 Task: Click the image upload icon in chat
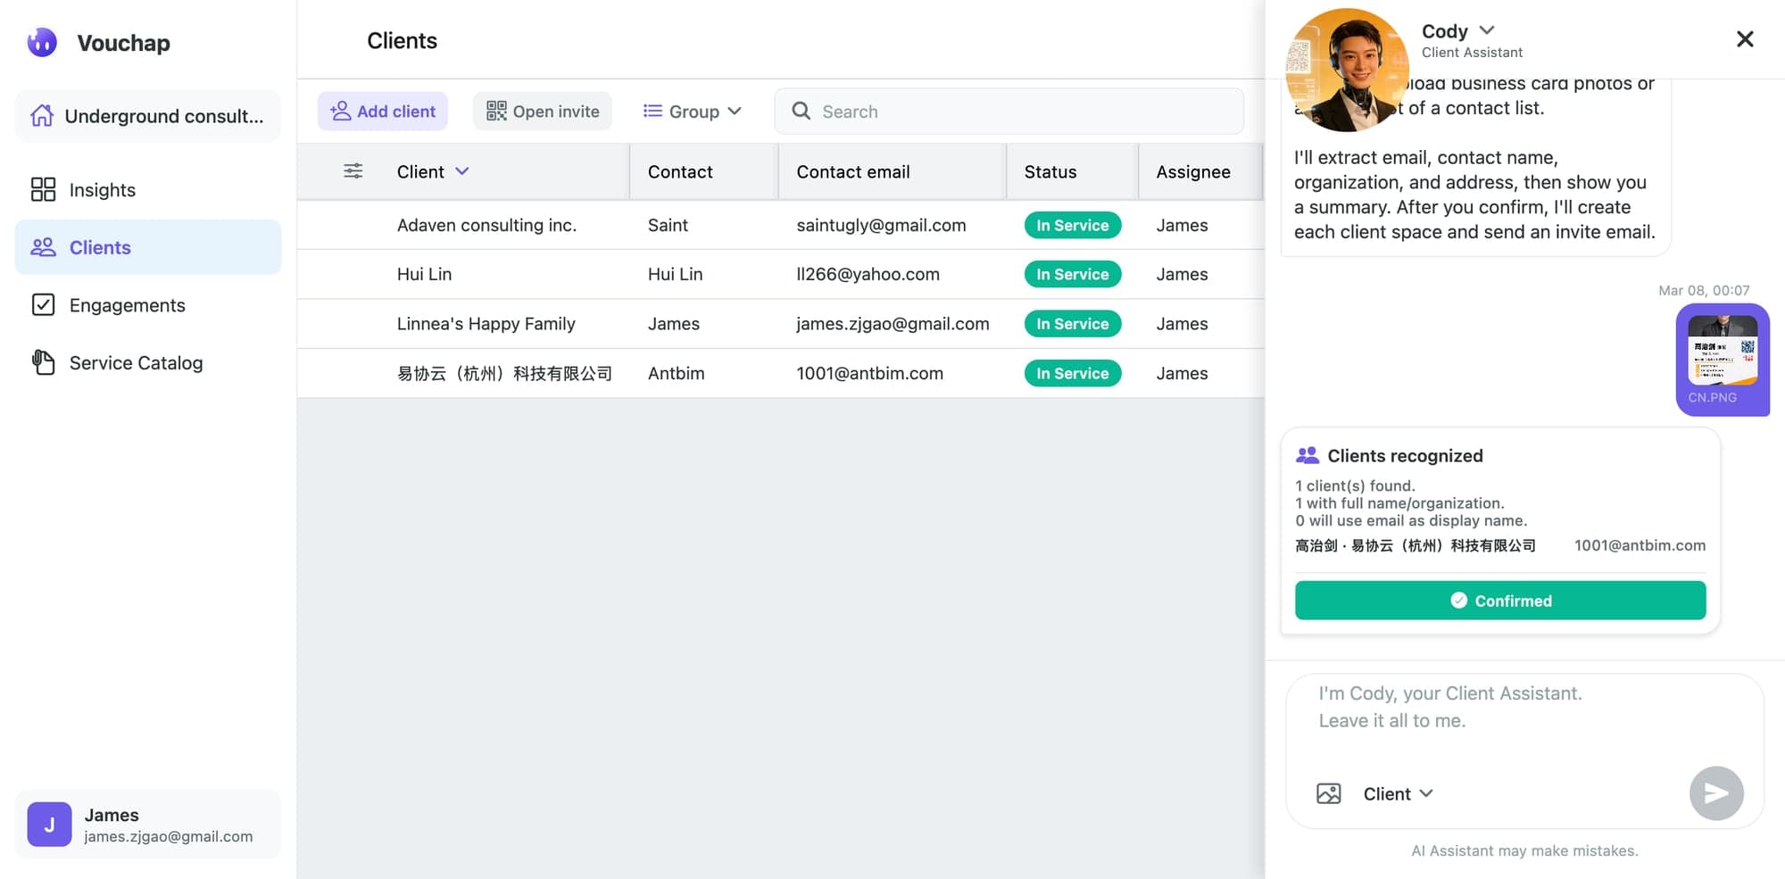(x=1328, y=793)
